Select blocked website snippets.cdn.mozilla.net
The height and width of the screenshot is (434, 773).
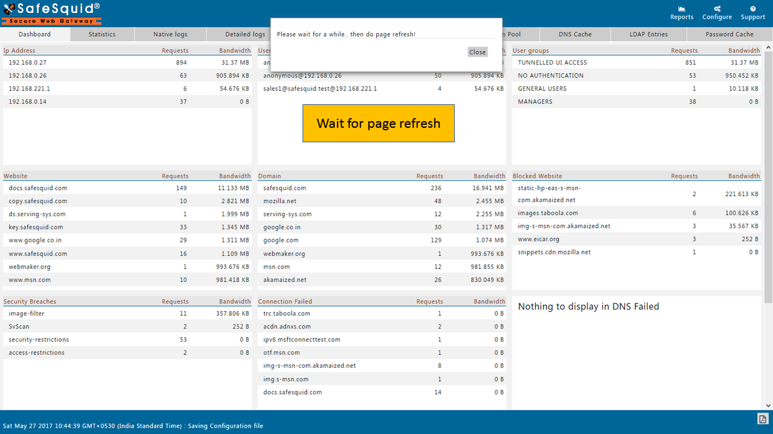pos(637,252)
